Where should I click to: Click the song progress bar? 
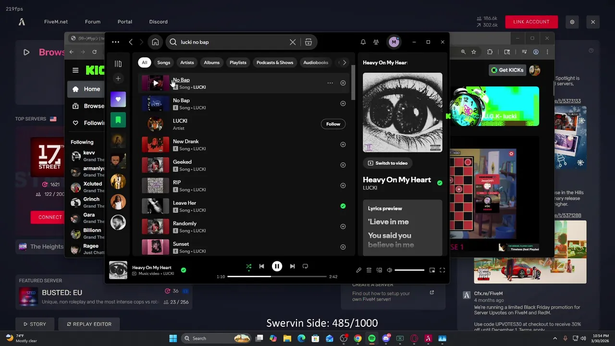277,277
